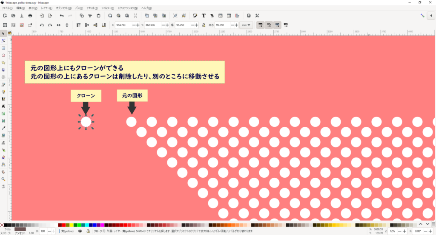Select the Selector arrow tool
Viewport: 436px width, 235px height.
3,34
